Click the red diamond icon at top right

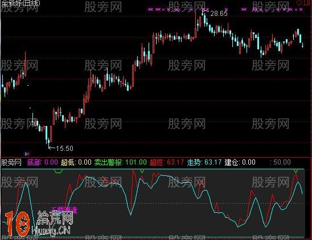(299, 3)
